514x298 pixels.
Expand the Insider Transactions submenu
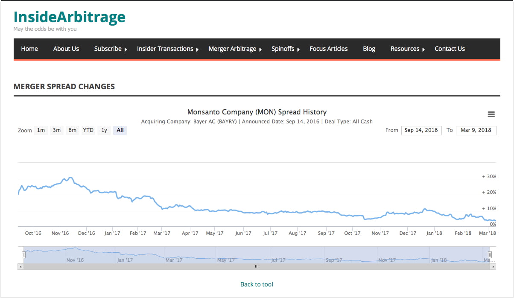tap(165, 49)
